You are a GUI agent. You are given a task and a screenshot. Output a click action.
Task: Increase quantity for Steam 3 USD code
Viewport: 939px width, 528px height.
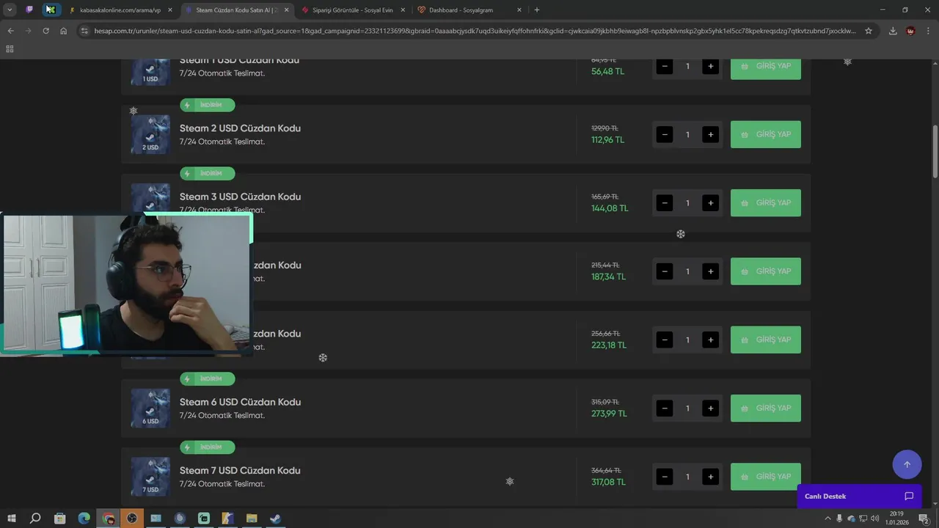click(710, 203)
